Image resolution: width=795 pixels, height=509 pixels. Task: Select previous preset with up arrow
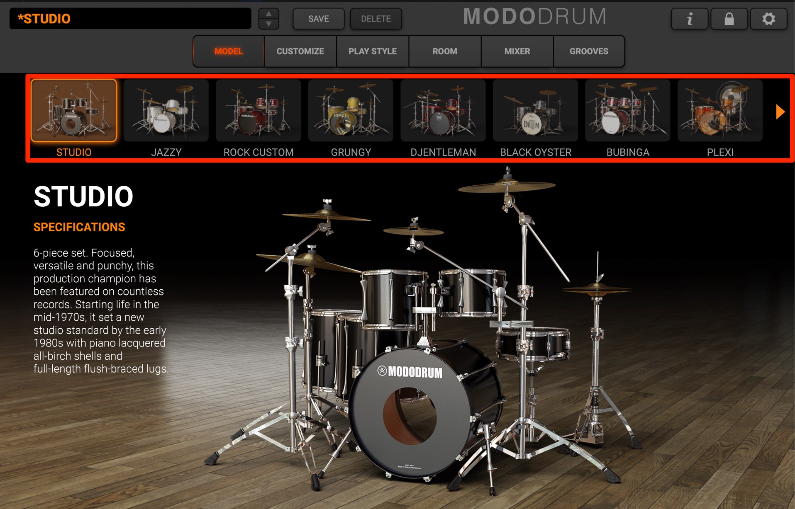(268, 14)
